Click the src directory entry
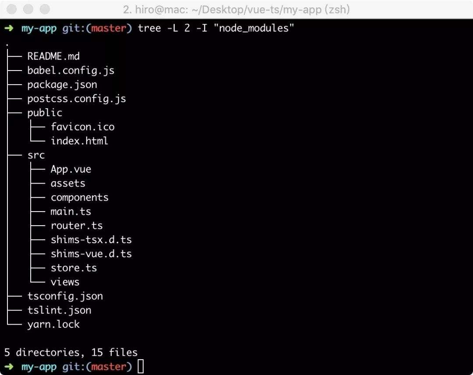 pyautogui.click(x=36, y=156)
